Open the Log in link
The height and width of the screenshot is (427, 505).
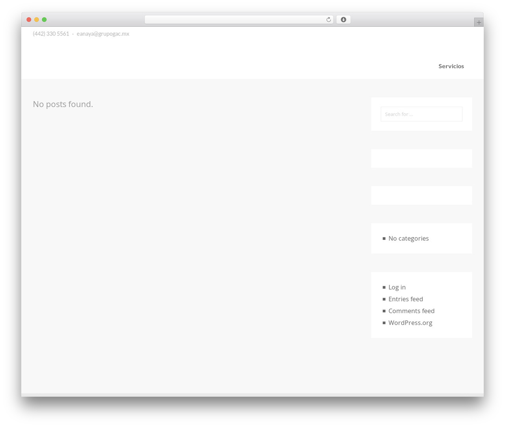click(x=397, y=287)
